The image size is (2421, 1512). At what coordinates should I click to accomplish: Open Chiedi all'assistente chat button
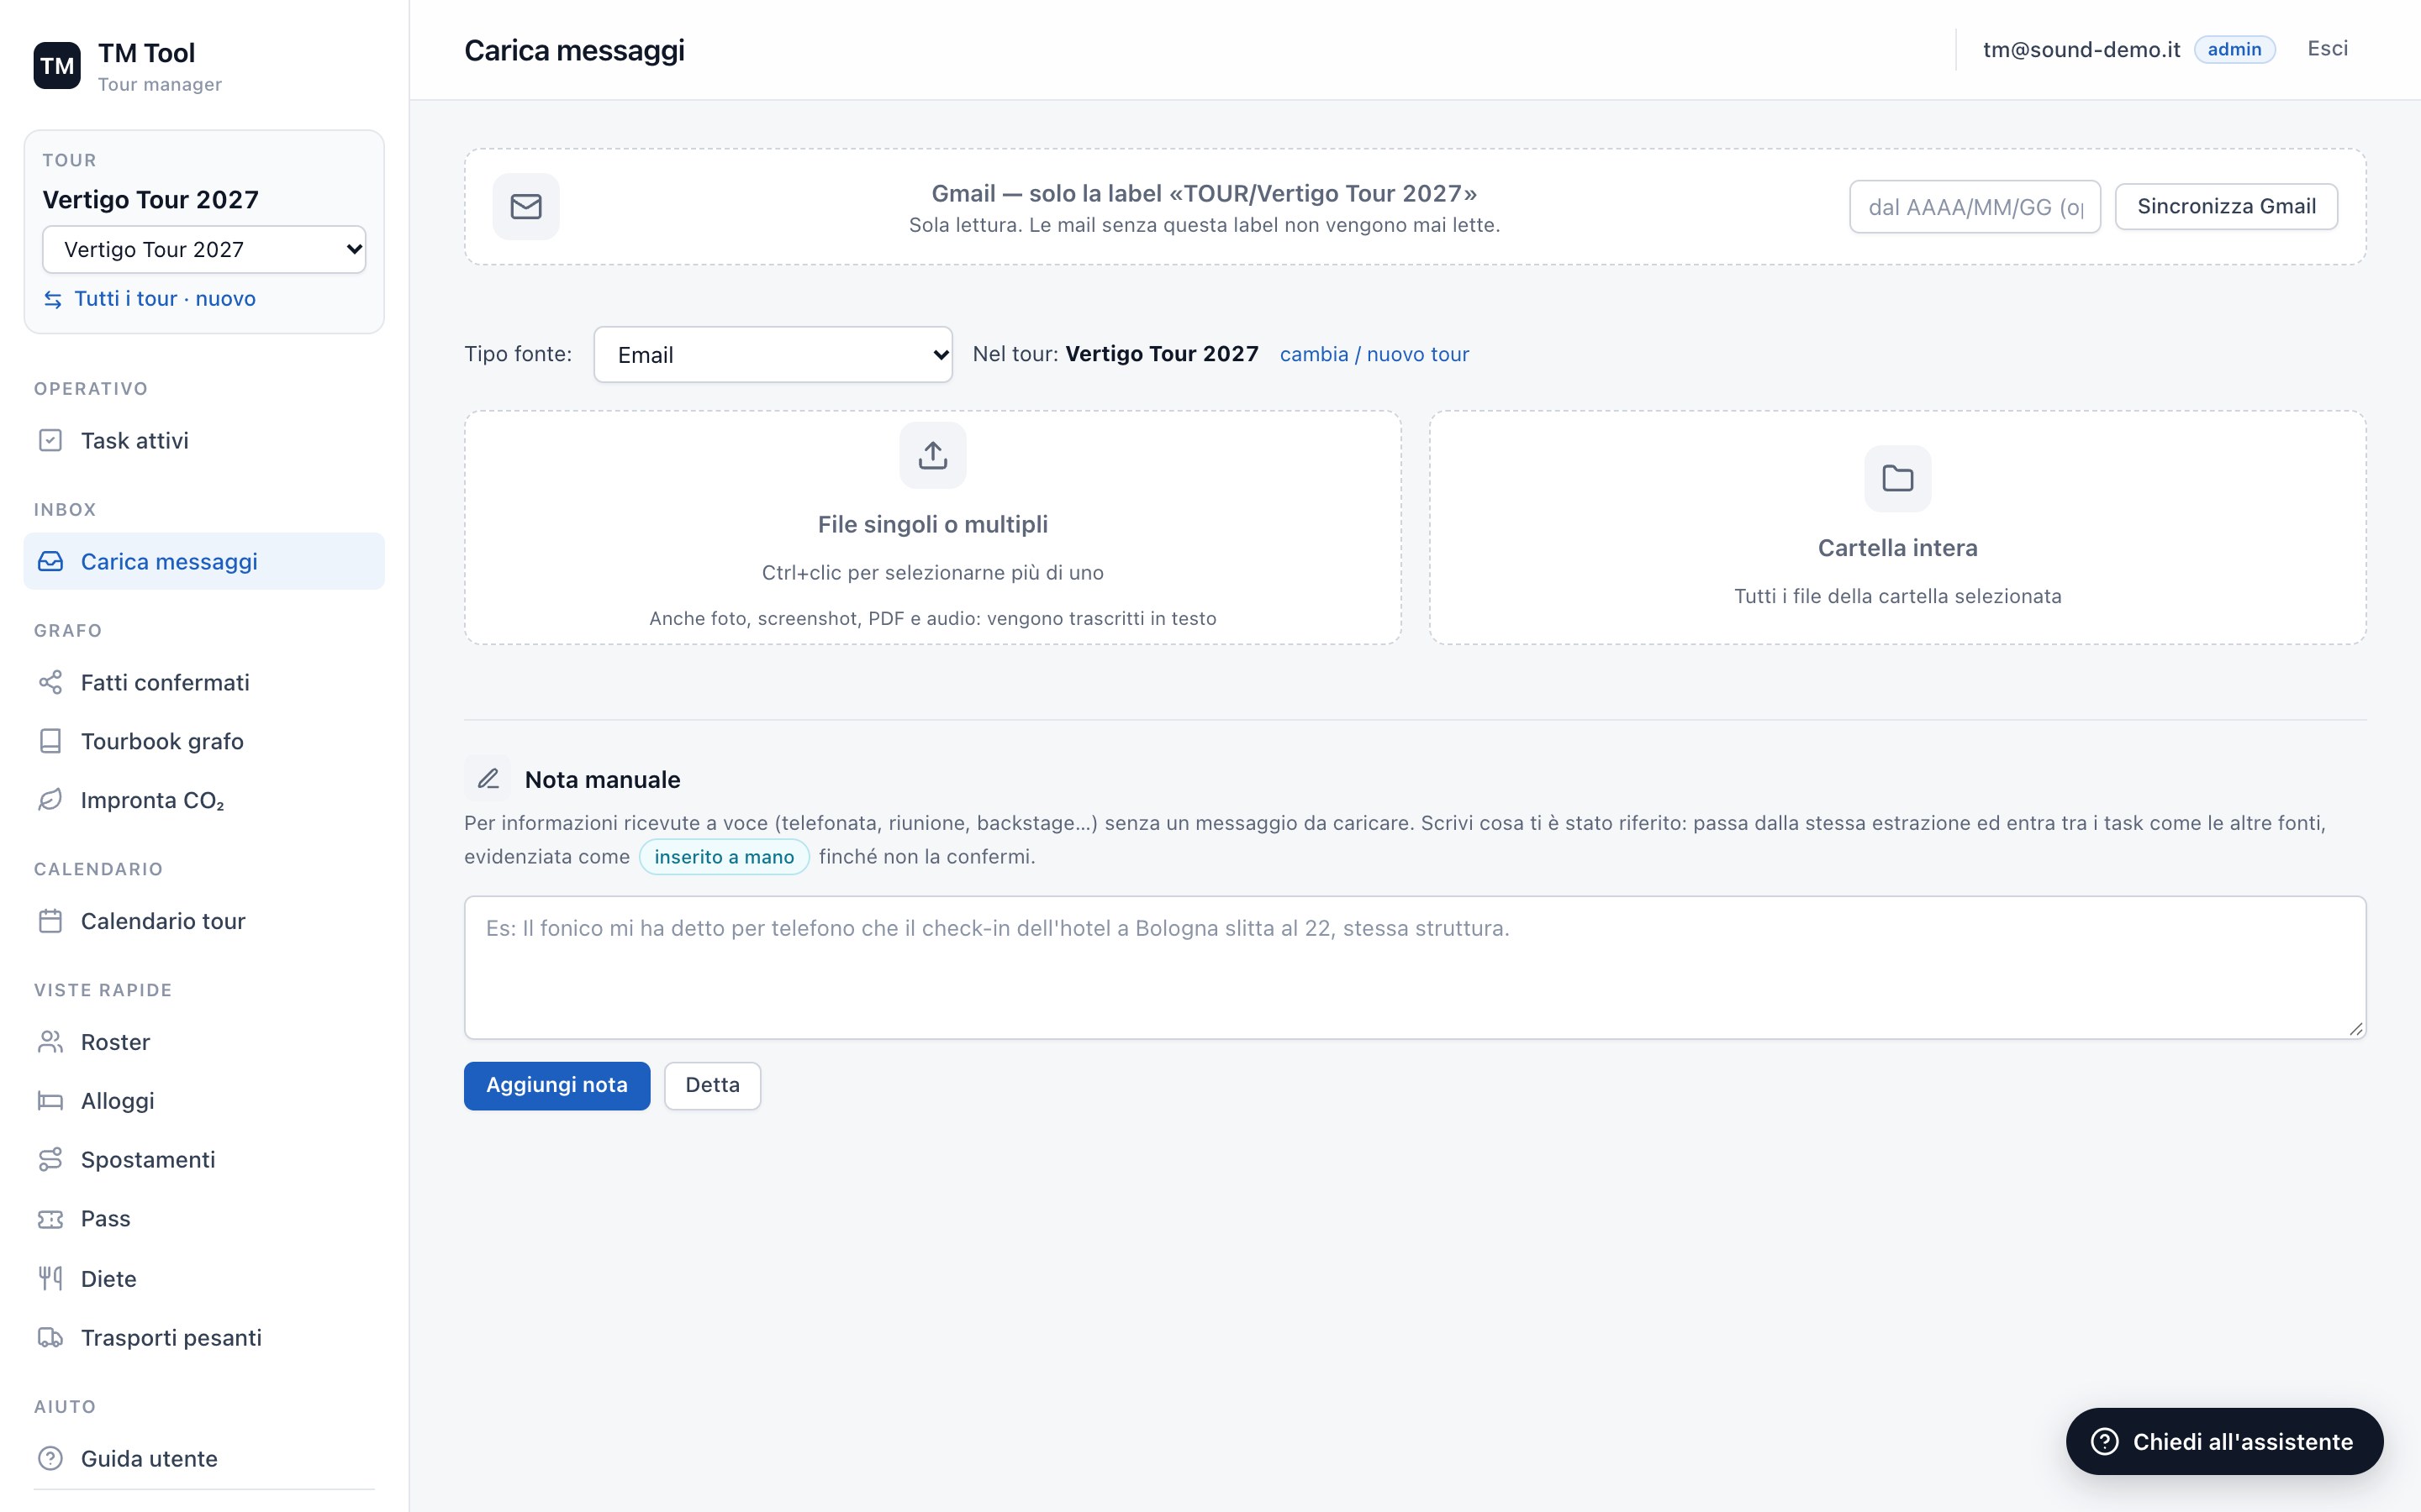click(x=2224, y=1441)
